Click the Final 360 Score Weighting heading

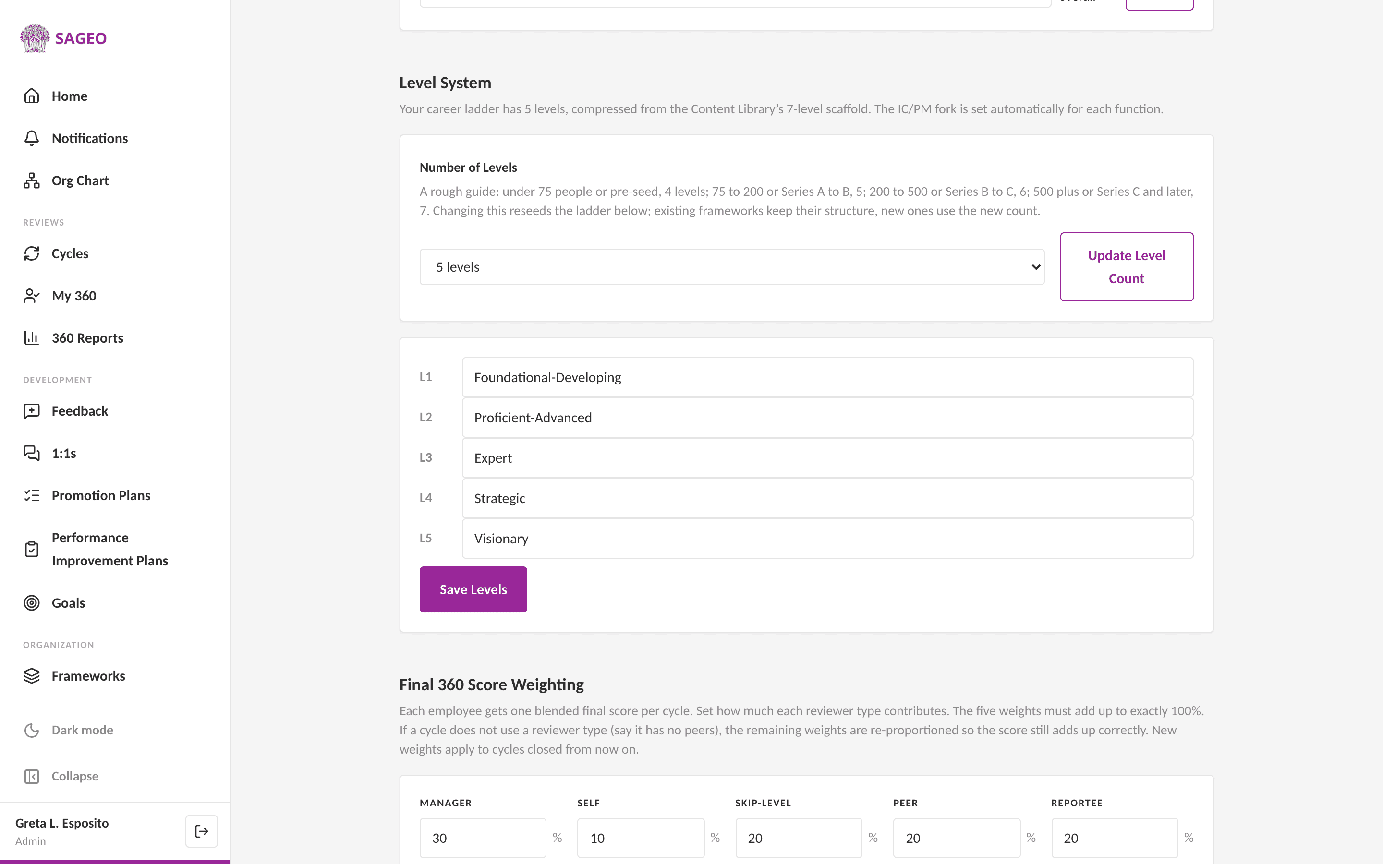coord(491,684)
